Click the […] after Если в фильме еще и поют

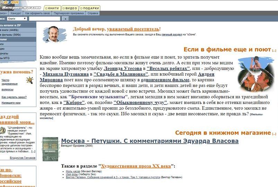[274, 51]
